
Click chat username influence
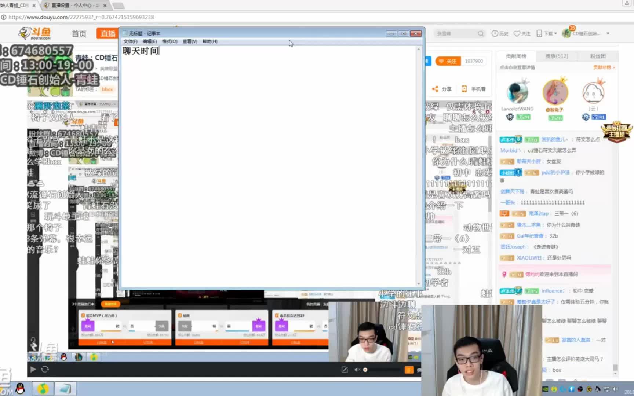pos(552,291)
